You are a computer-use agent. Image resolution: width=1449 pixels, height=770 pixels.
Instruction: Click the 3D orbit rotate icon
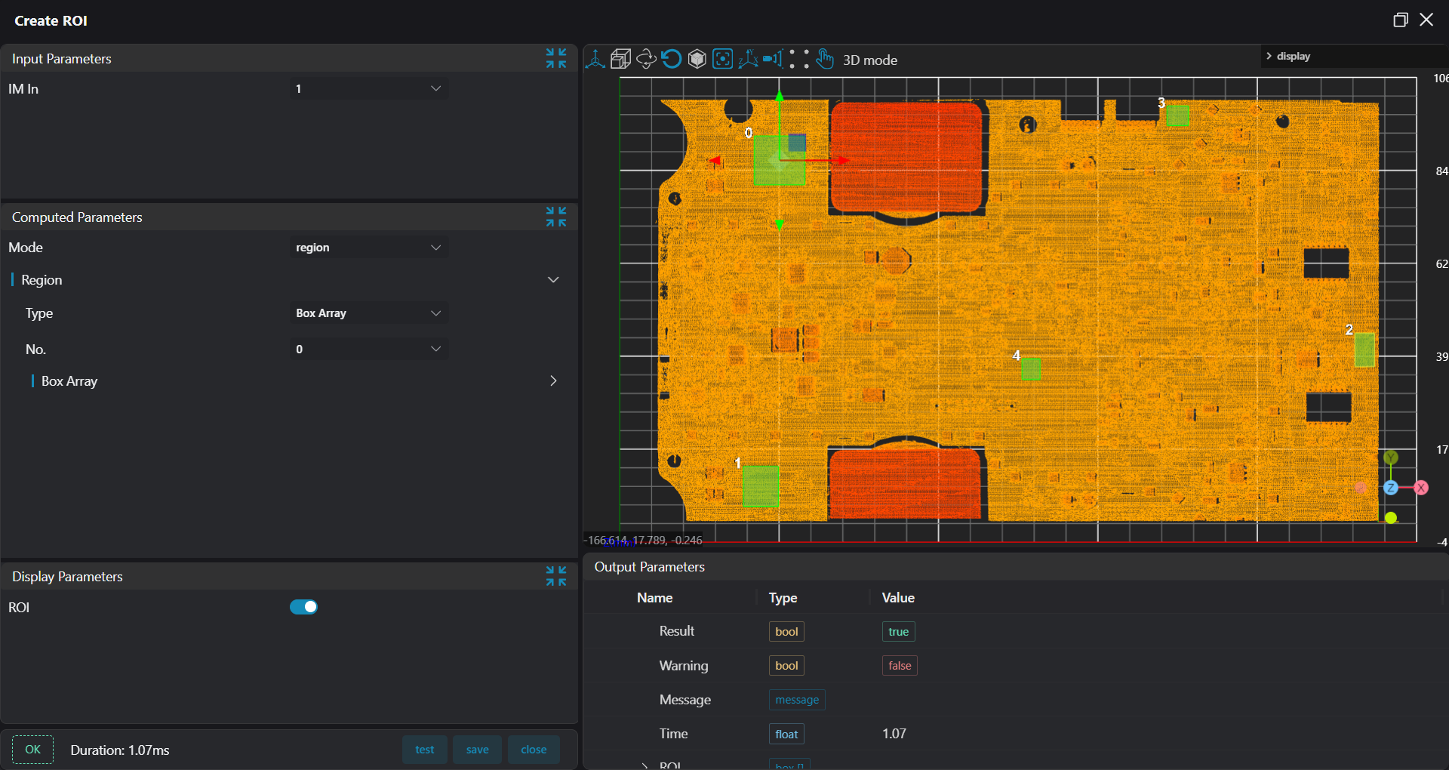(x=646, y=59)
